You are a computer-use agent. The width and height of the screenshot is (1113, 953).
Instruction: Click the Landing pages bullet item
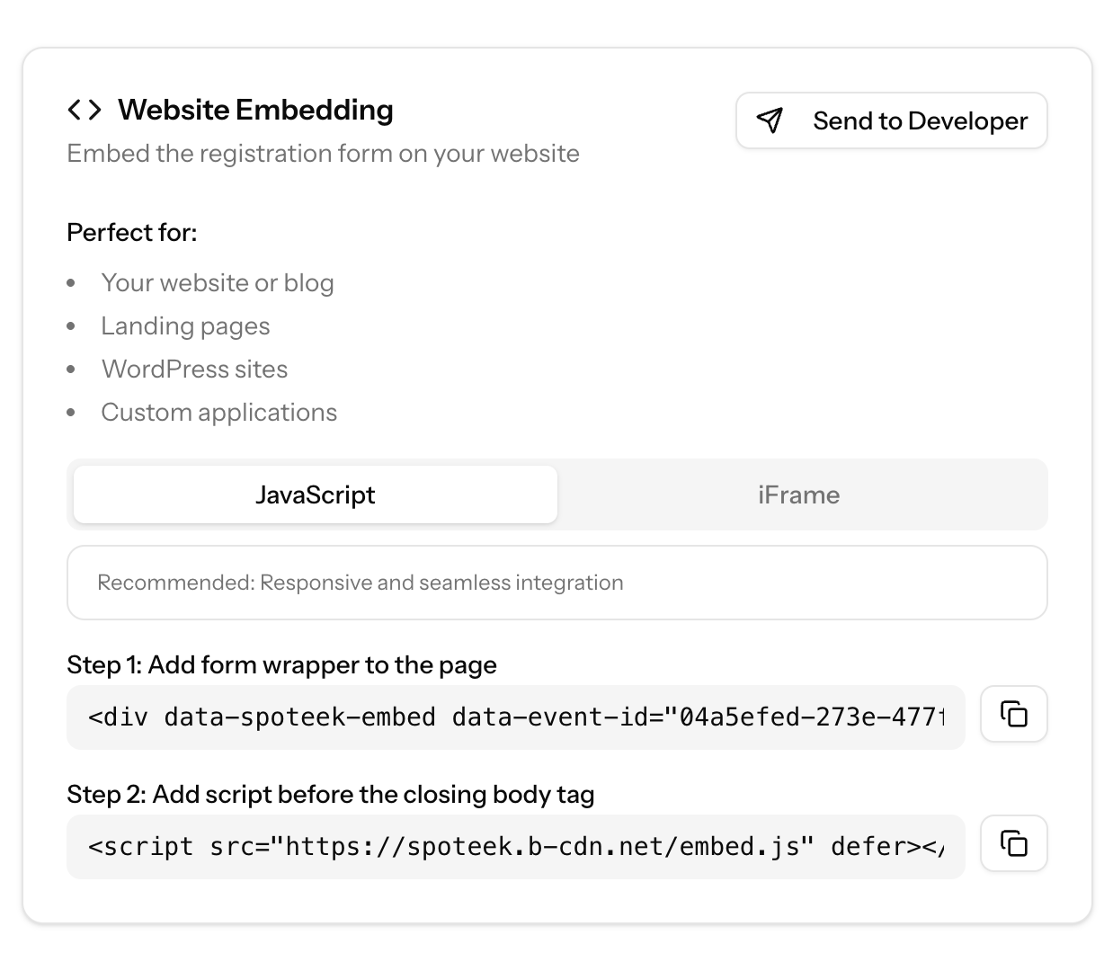coord(186,325)
